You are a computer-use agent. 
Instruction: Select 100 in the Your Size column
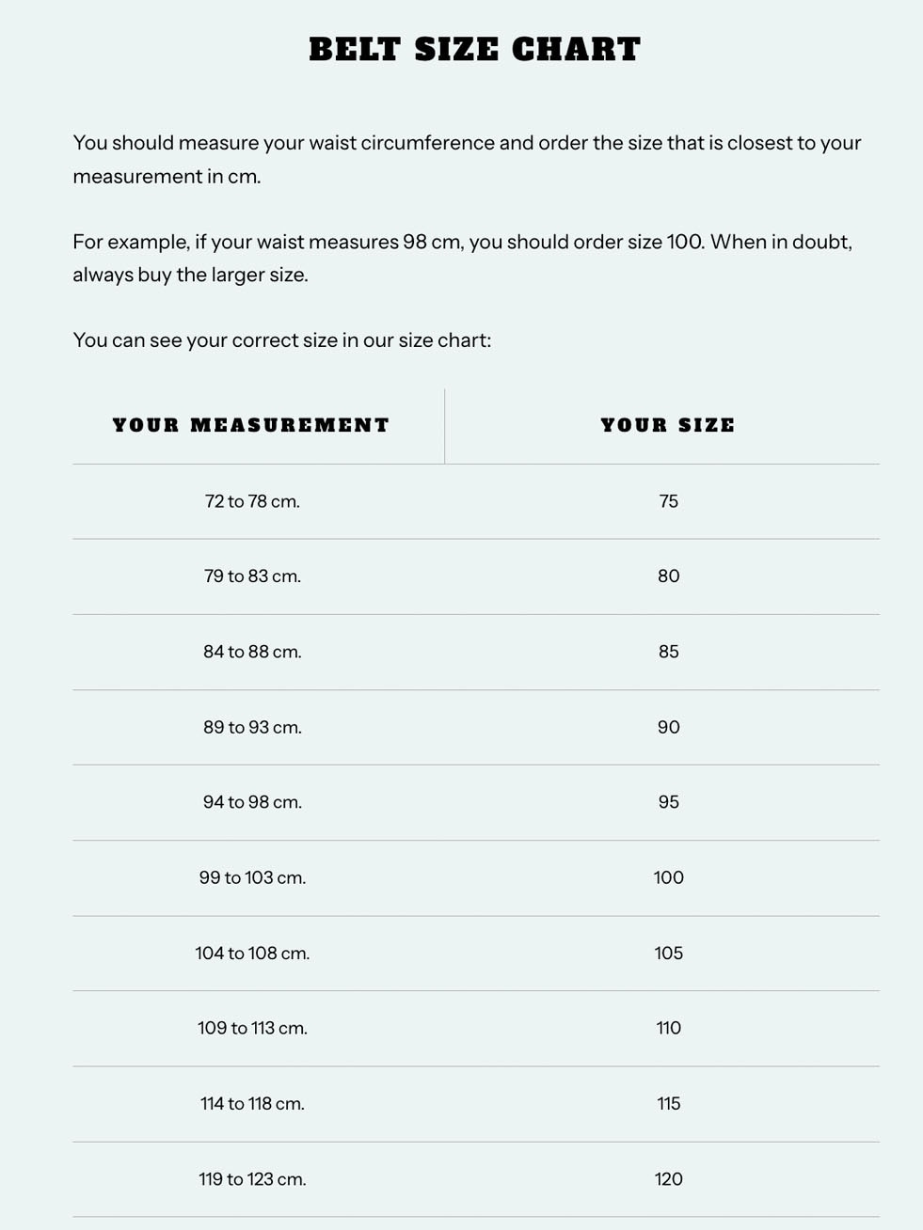click(x=668, y=877)
